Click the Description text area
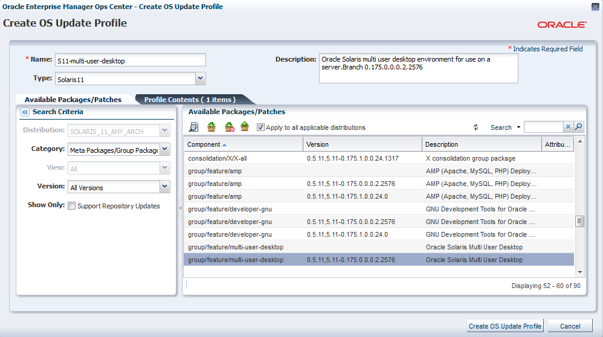The width and height of the screenshot is (603, 337). tap(418, 68)
